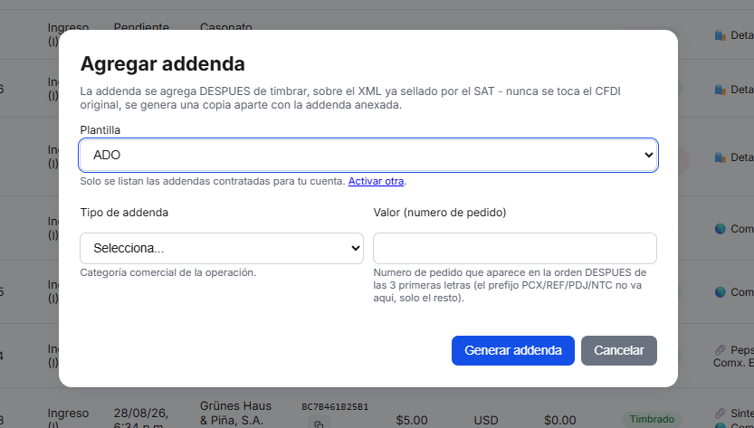Click the 28/08/26 date cell
This screenshot has width=754, height=428.
[141, 419]
